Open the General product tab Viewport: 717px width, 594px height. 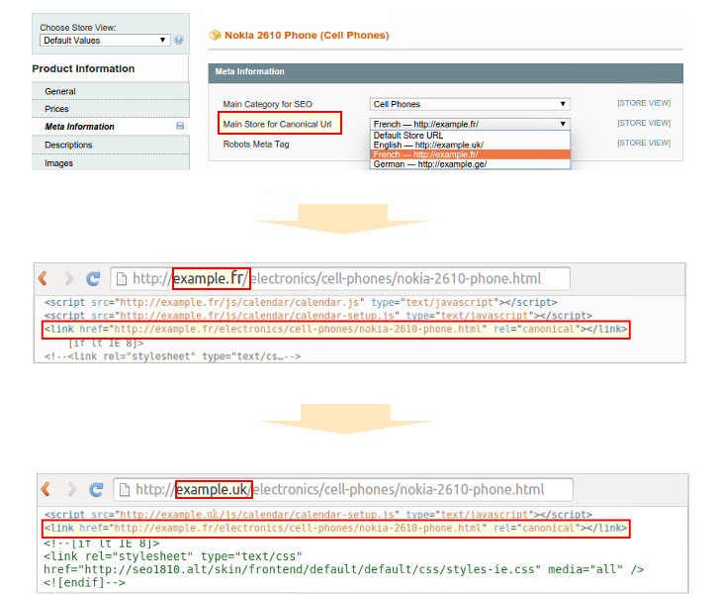[110, 91]
